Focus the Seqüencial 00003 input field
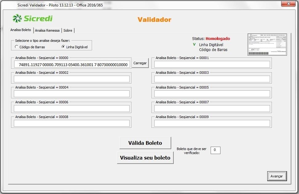The width and height of the screenshot is (299, 194). click(x=212, y=79)
